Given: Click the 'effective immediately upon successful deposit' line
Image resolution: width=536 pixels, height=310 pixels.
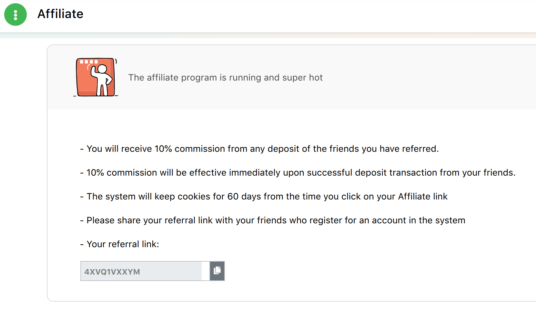Looking at the screenshot, I should coord(298,173).
